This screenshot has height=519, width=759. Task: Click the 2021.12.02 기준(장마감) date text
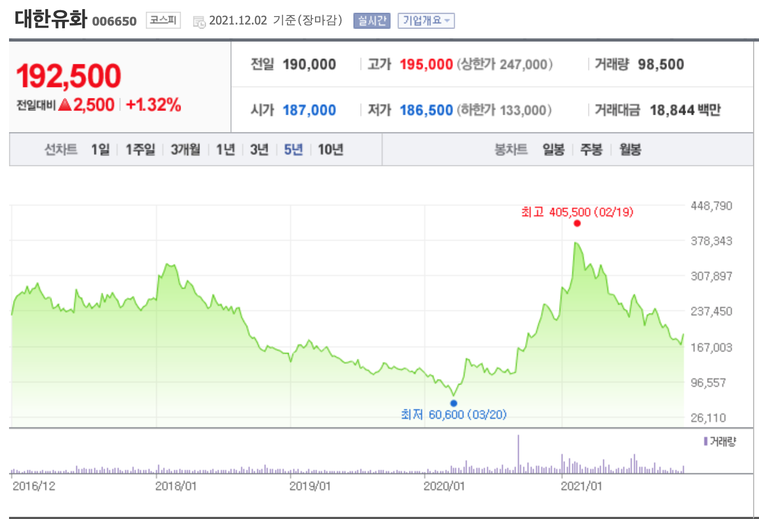[276, 21]
